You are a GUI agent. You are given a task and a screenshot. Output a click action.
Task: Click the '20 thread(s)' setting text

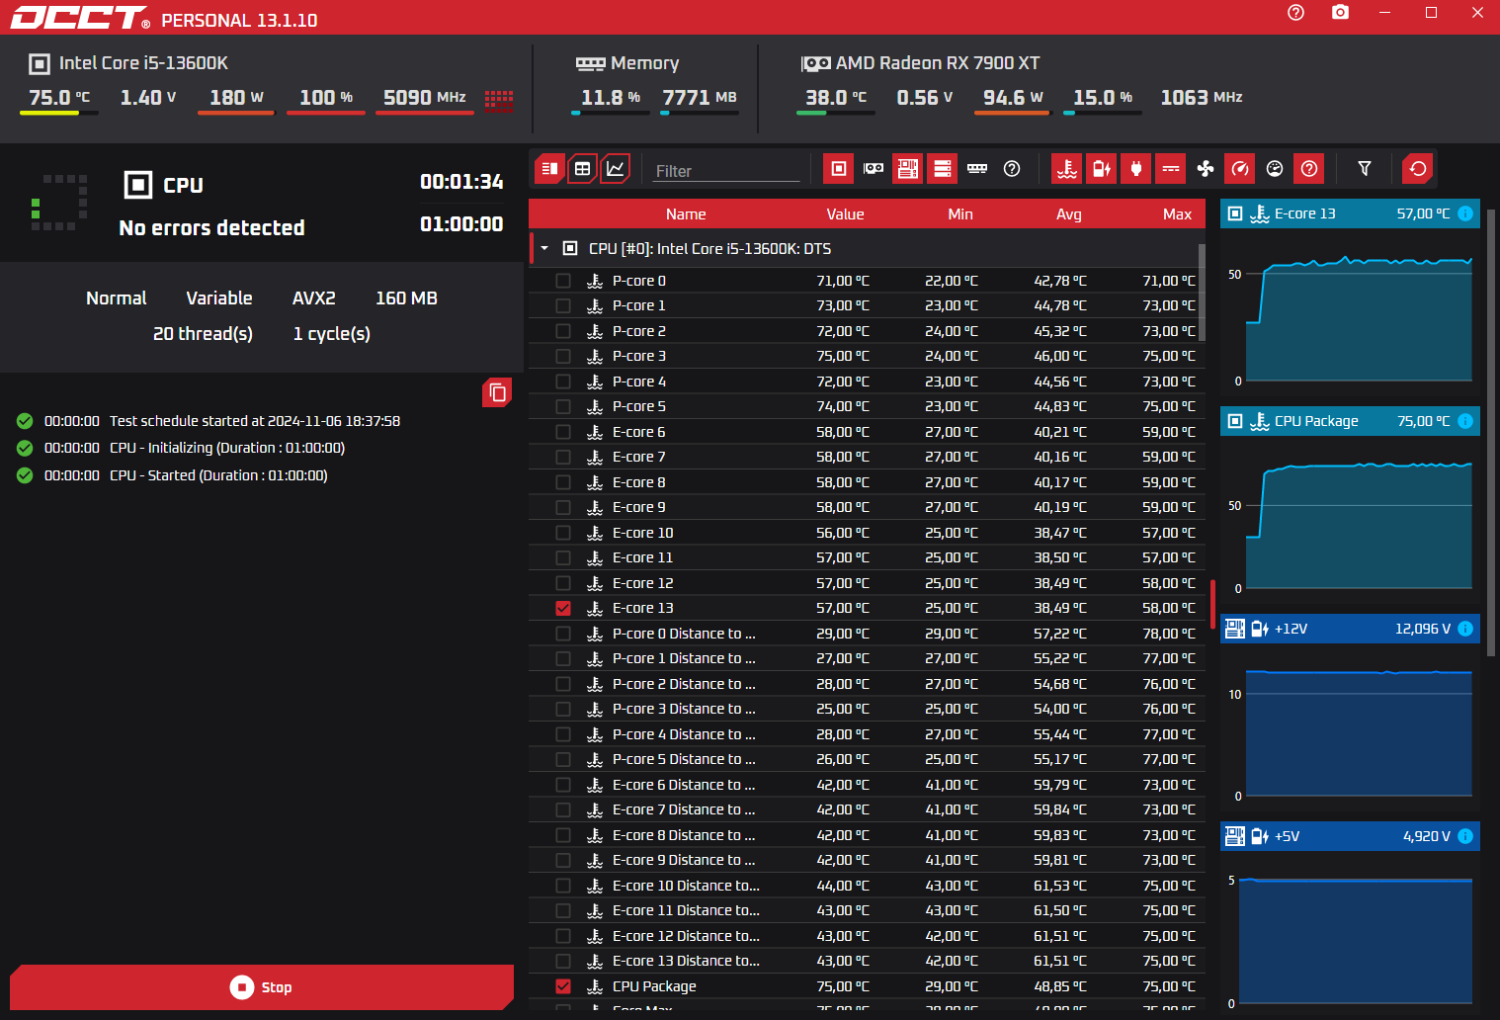tap(203, 334)
